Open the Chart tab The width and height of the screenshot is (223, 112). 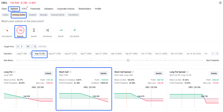[x=4, y=9]
